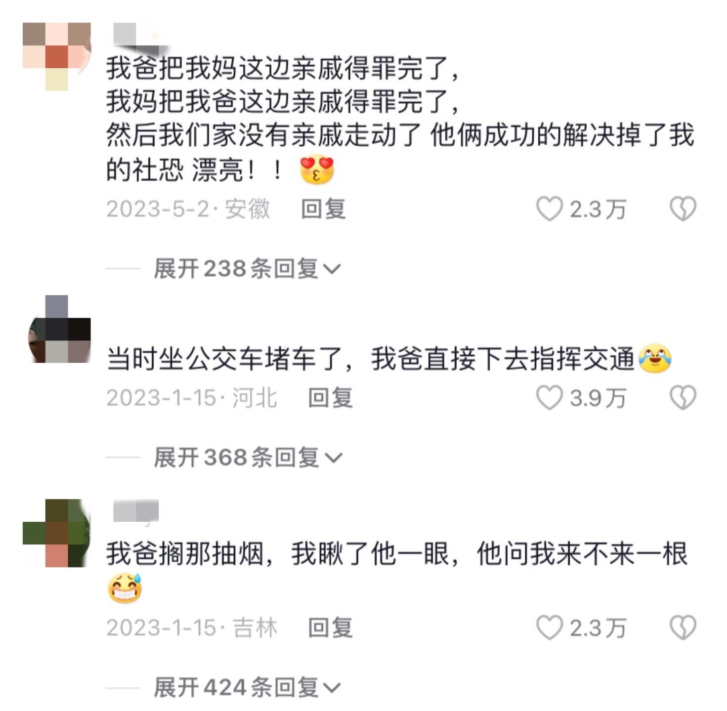Tap the 3.9万 like count
727x711 pixels.
598,398
